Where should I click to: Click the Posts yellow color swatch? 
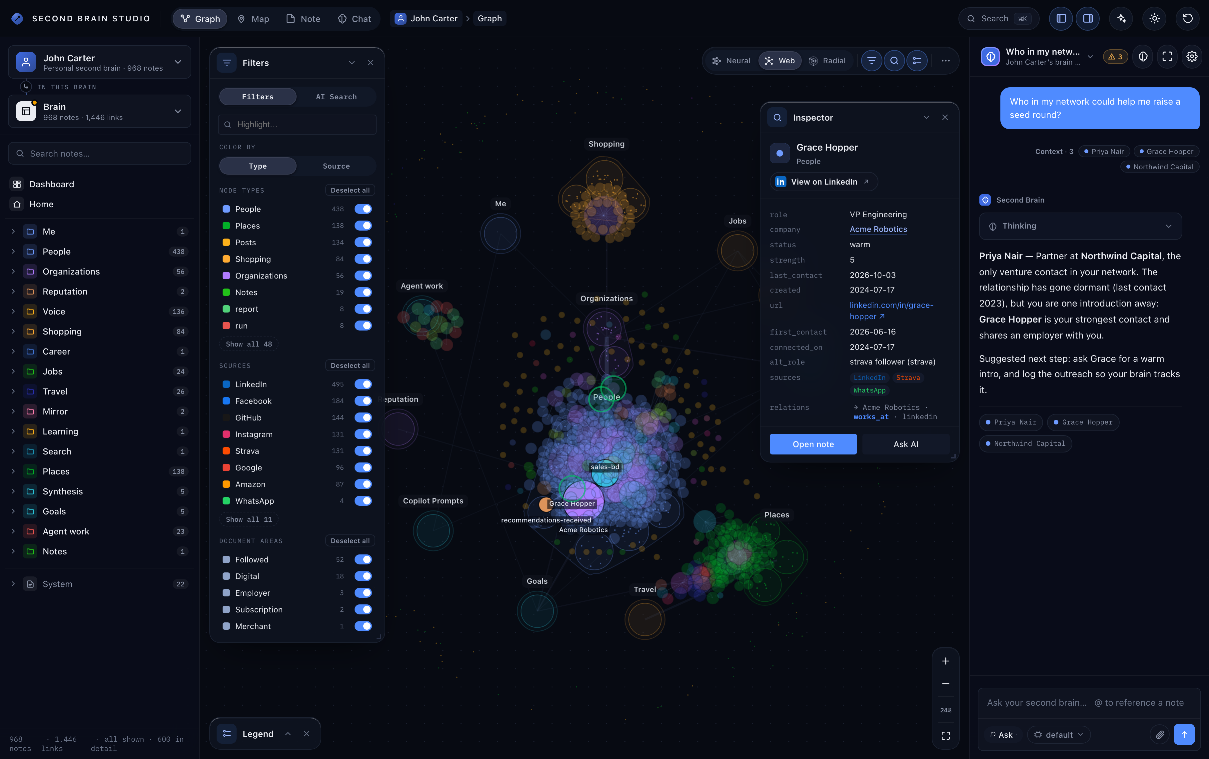[226, 242]
